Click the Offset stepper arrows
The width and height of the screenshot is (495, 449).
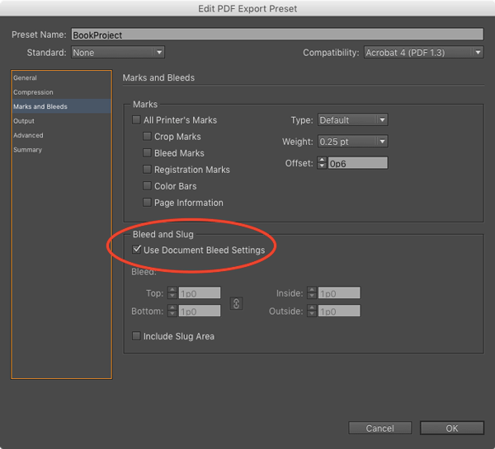point(322,163)
